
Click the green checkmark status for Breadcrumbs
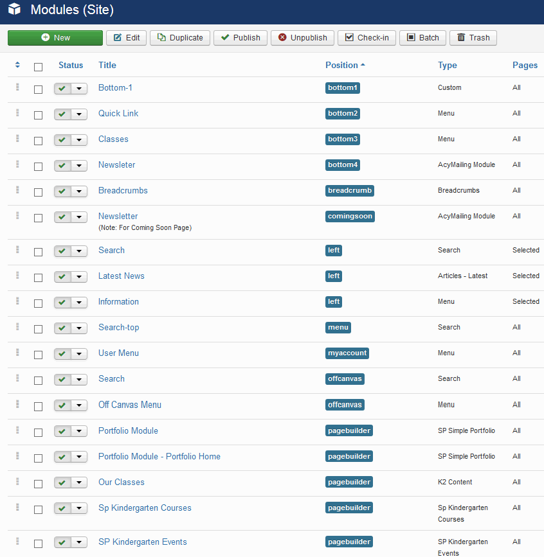point(62,191)
